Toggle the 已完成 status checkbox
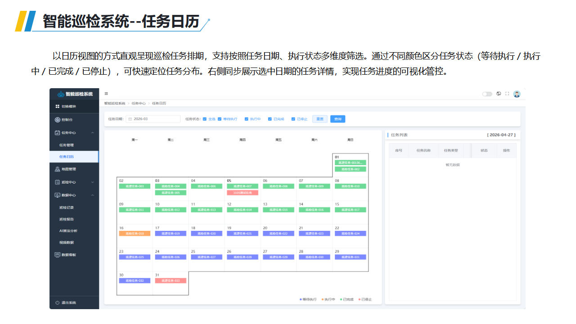The image size is (576, 324). pos(270,119)
